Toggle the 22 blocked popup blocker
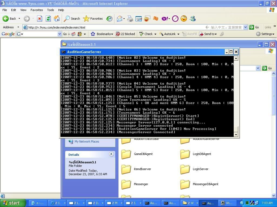 click(x=125, y=34)
